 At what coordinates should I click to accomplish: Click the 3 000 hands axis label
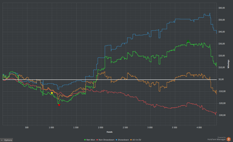[x=150, y=127]
